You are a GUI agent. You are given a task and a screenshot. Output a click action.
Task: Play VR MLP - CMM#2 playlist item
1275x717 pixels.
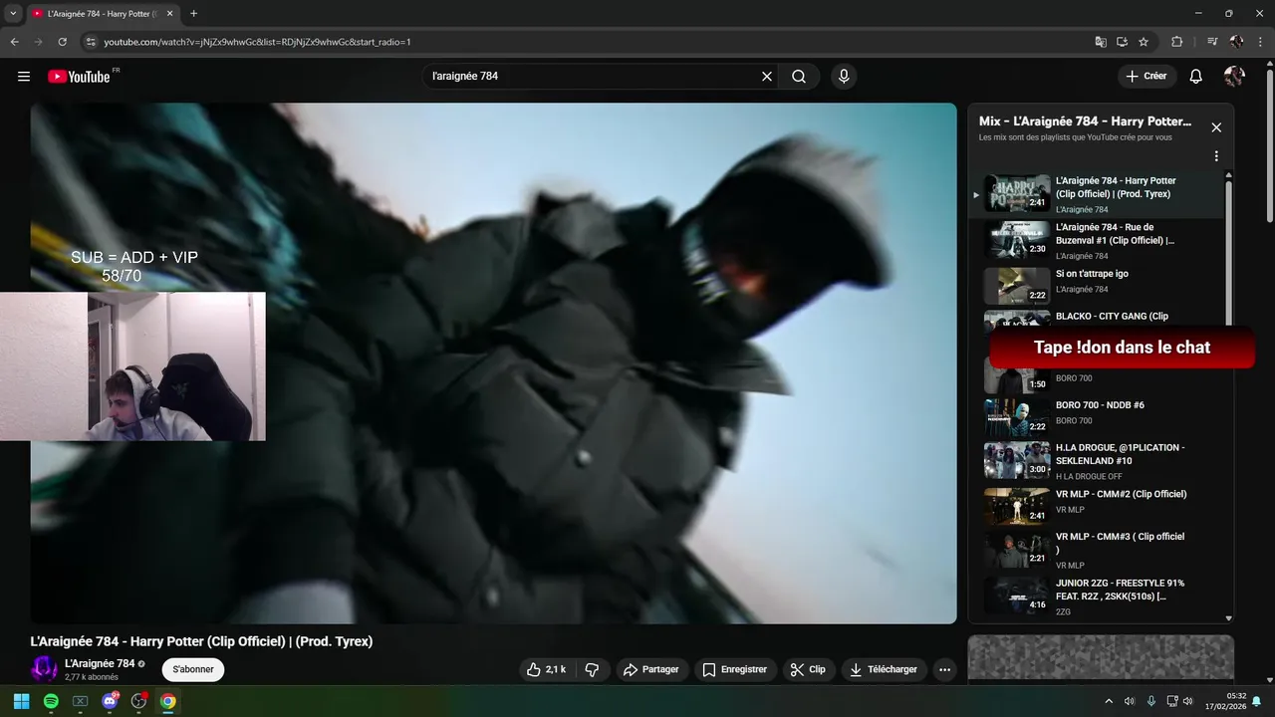(1096, 506)
